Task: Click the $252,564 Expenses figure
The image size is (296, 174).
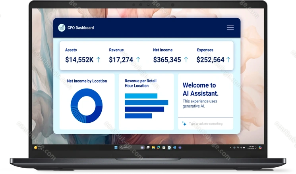Action: 210,60
